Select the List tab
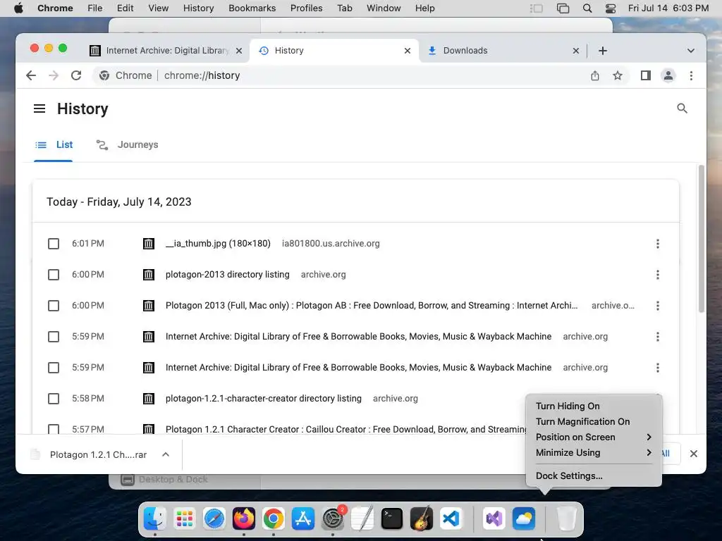This screenshot has height=541, width=722. pyautogui.click(x=54, y=145)
